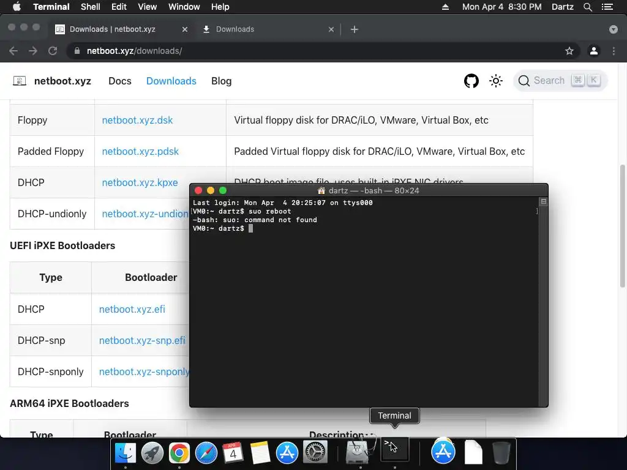Open Chrome profile icon

(x=594, y=51)
